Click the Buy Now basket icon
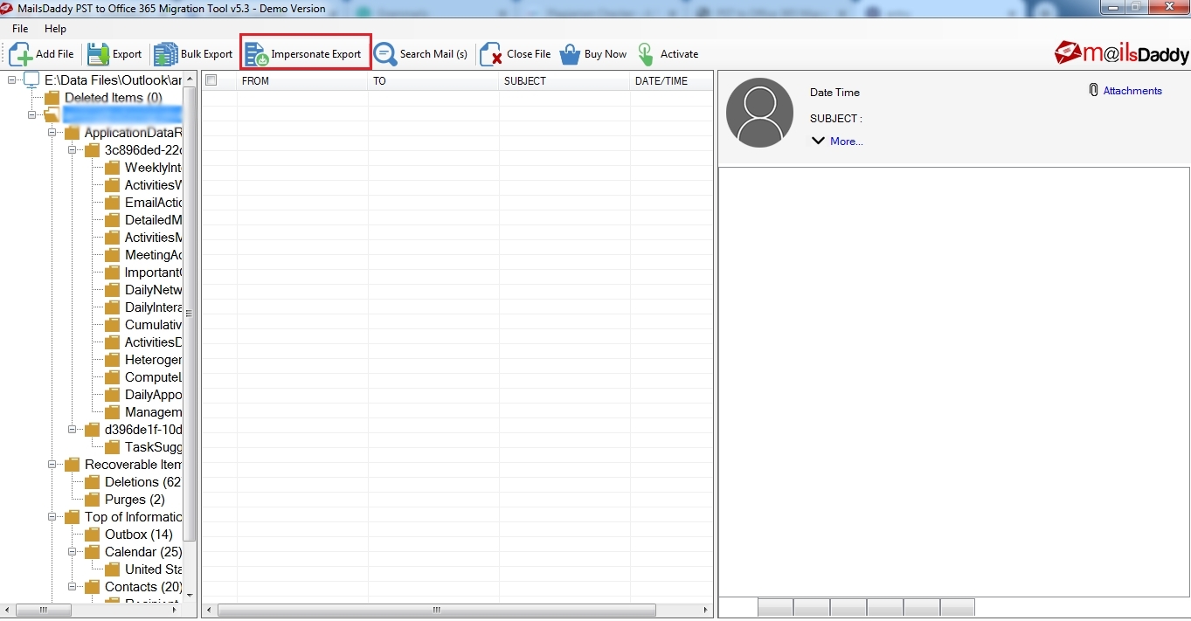This screenshot has height=621, width=1191. pyautogui.click(x=570, y=54)
